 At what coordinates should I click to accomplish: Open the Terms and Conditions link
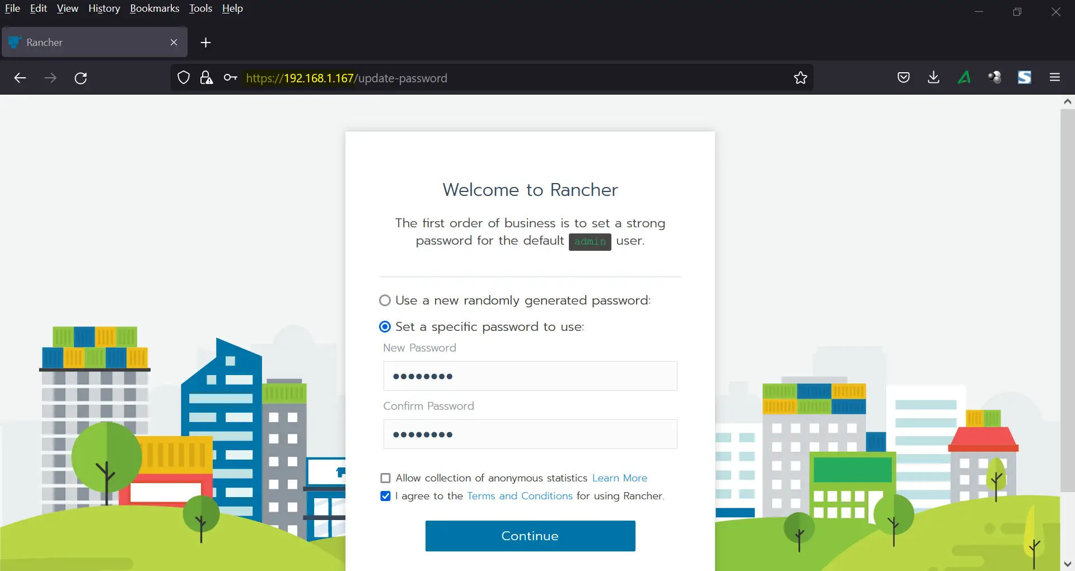[520, 496]
